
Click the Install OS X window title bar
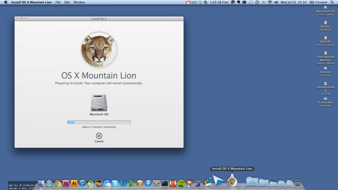pyautogui.click(x=99, y=19)
